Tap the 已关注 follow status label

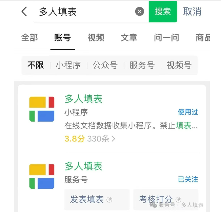coord(188,179)
